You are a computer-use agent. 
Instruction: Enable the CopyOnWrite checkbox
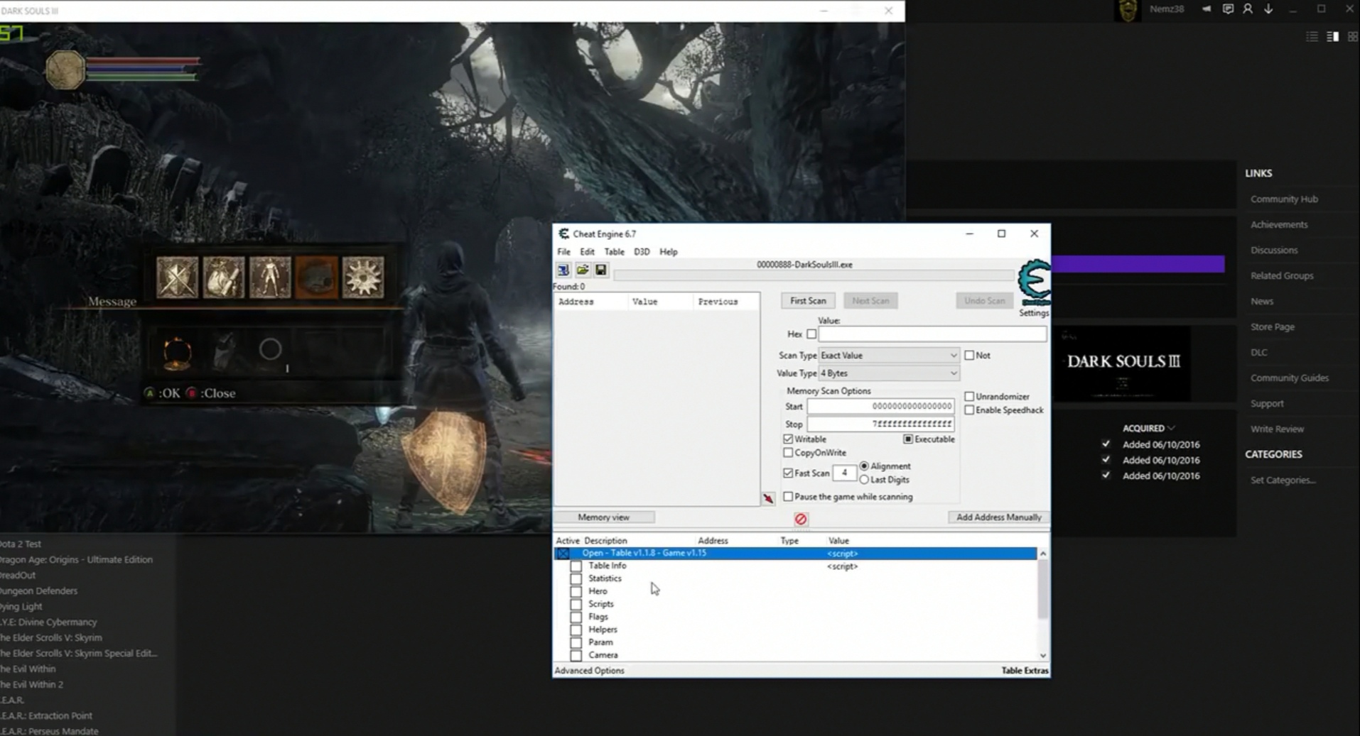(x=788, y=452)
